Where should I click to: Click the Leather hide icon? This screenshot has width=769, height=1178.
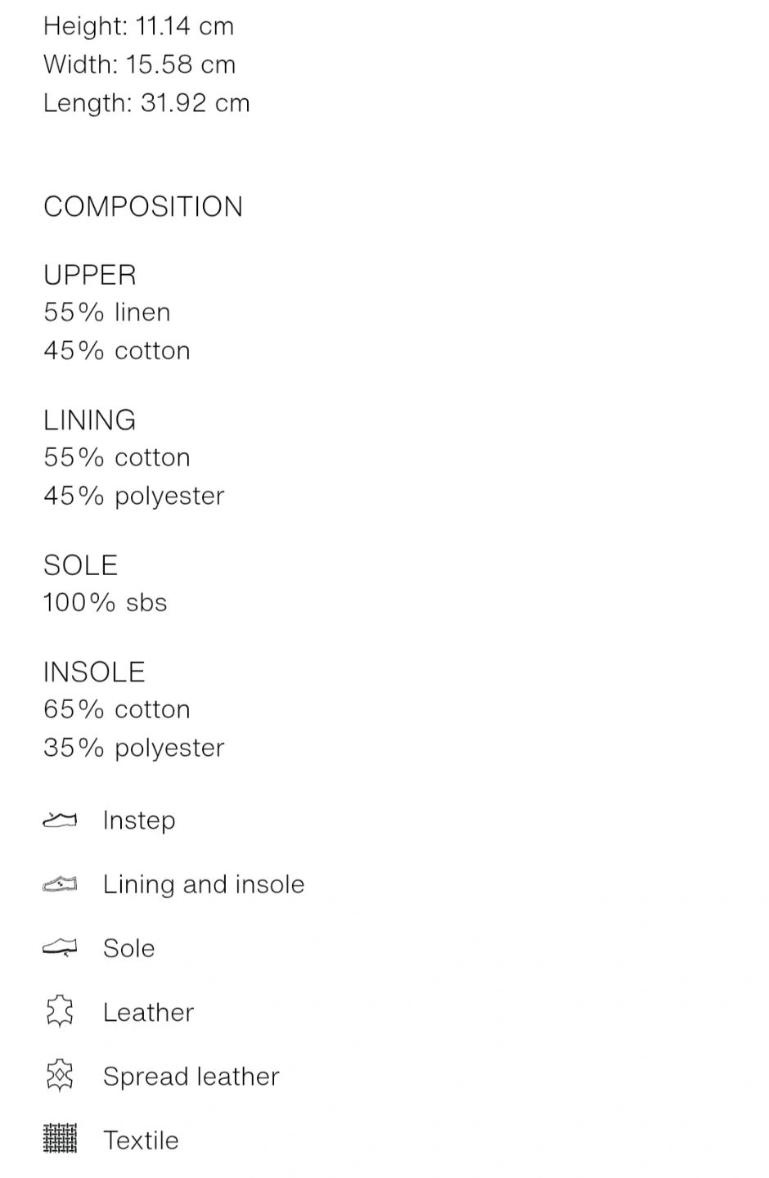60,1011
